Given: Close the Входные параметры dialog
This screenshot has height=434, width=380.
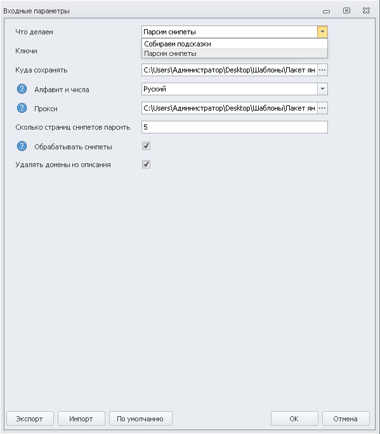Looking at the screenshot, I should (x=366, y=11).
